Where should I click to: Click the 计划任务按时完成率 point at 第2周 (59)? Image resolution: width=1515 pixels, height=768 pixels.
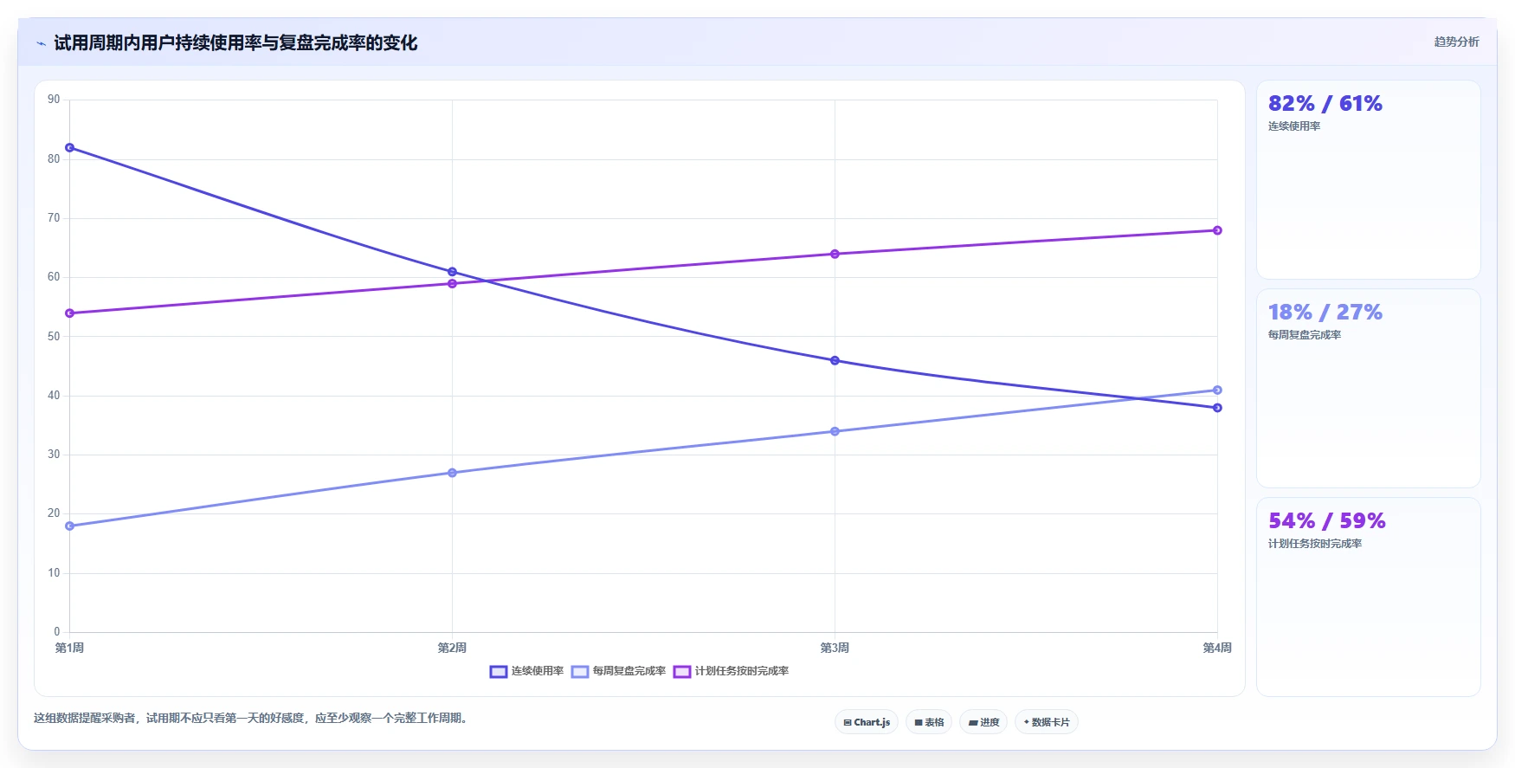pyautogui.click(x=452, y=284)
